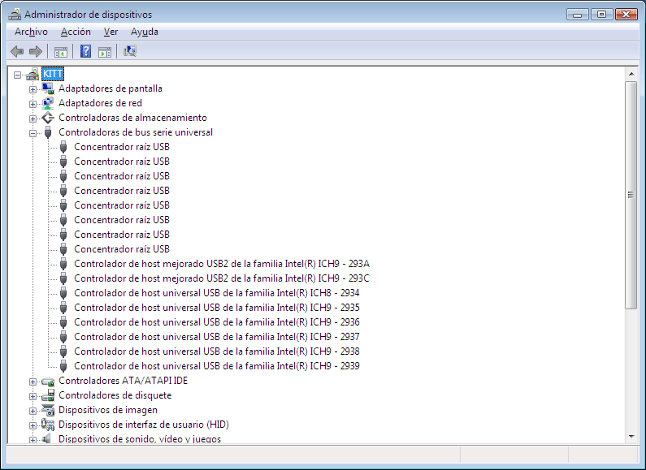Click the KITT computer icon
The width and height of the screenshot is (646, 470).
[33, 75]
